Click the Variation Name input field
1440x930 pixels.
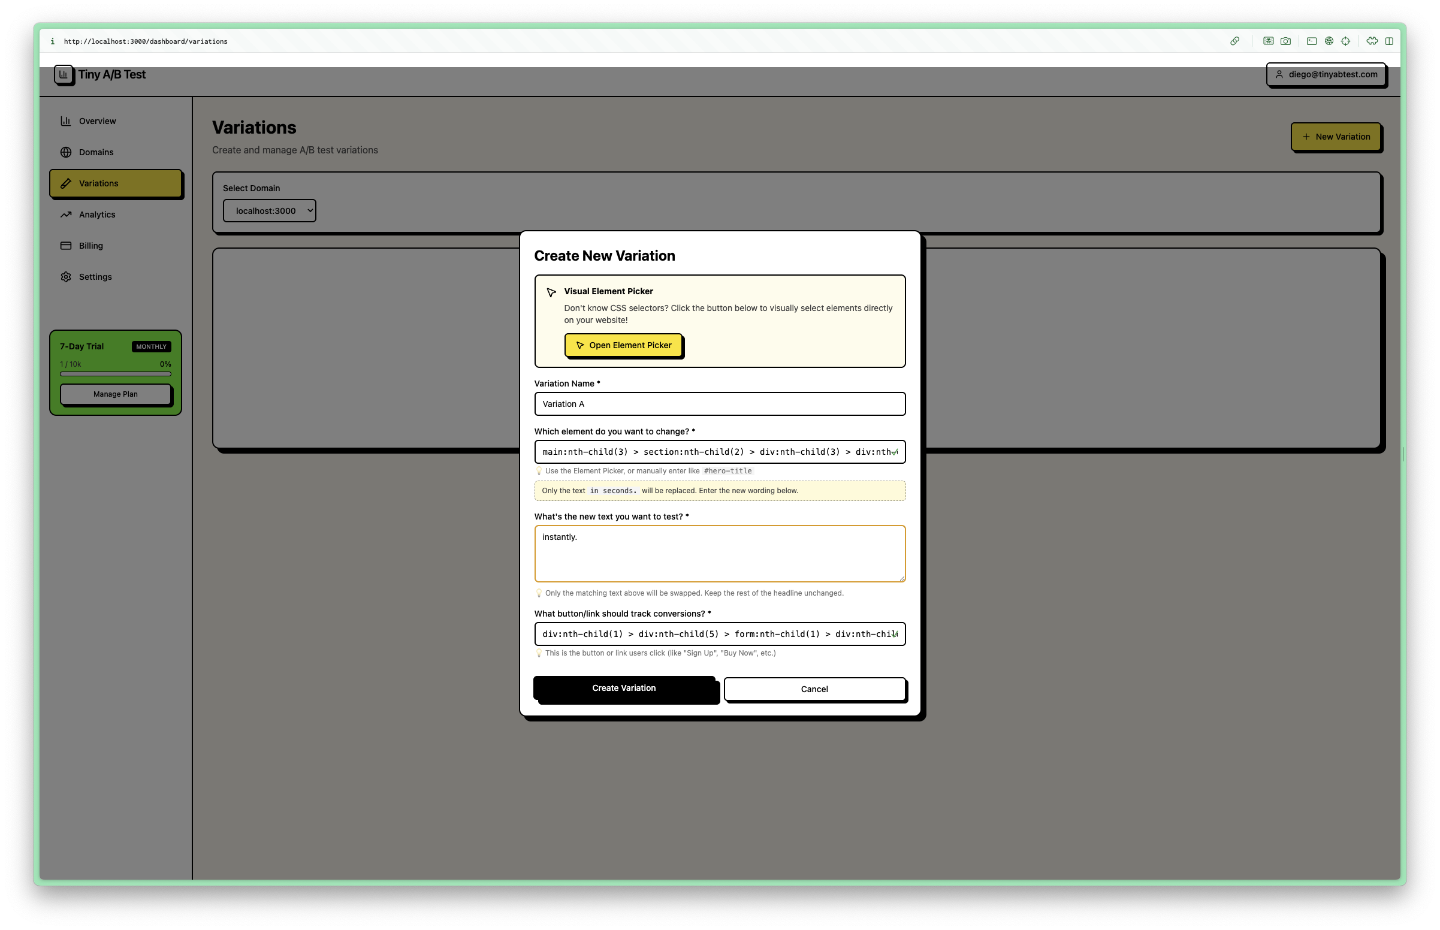pyautogui.click(x=719, y=404)
